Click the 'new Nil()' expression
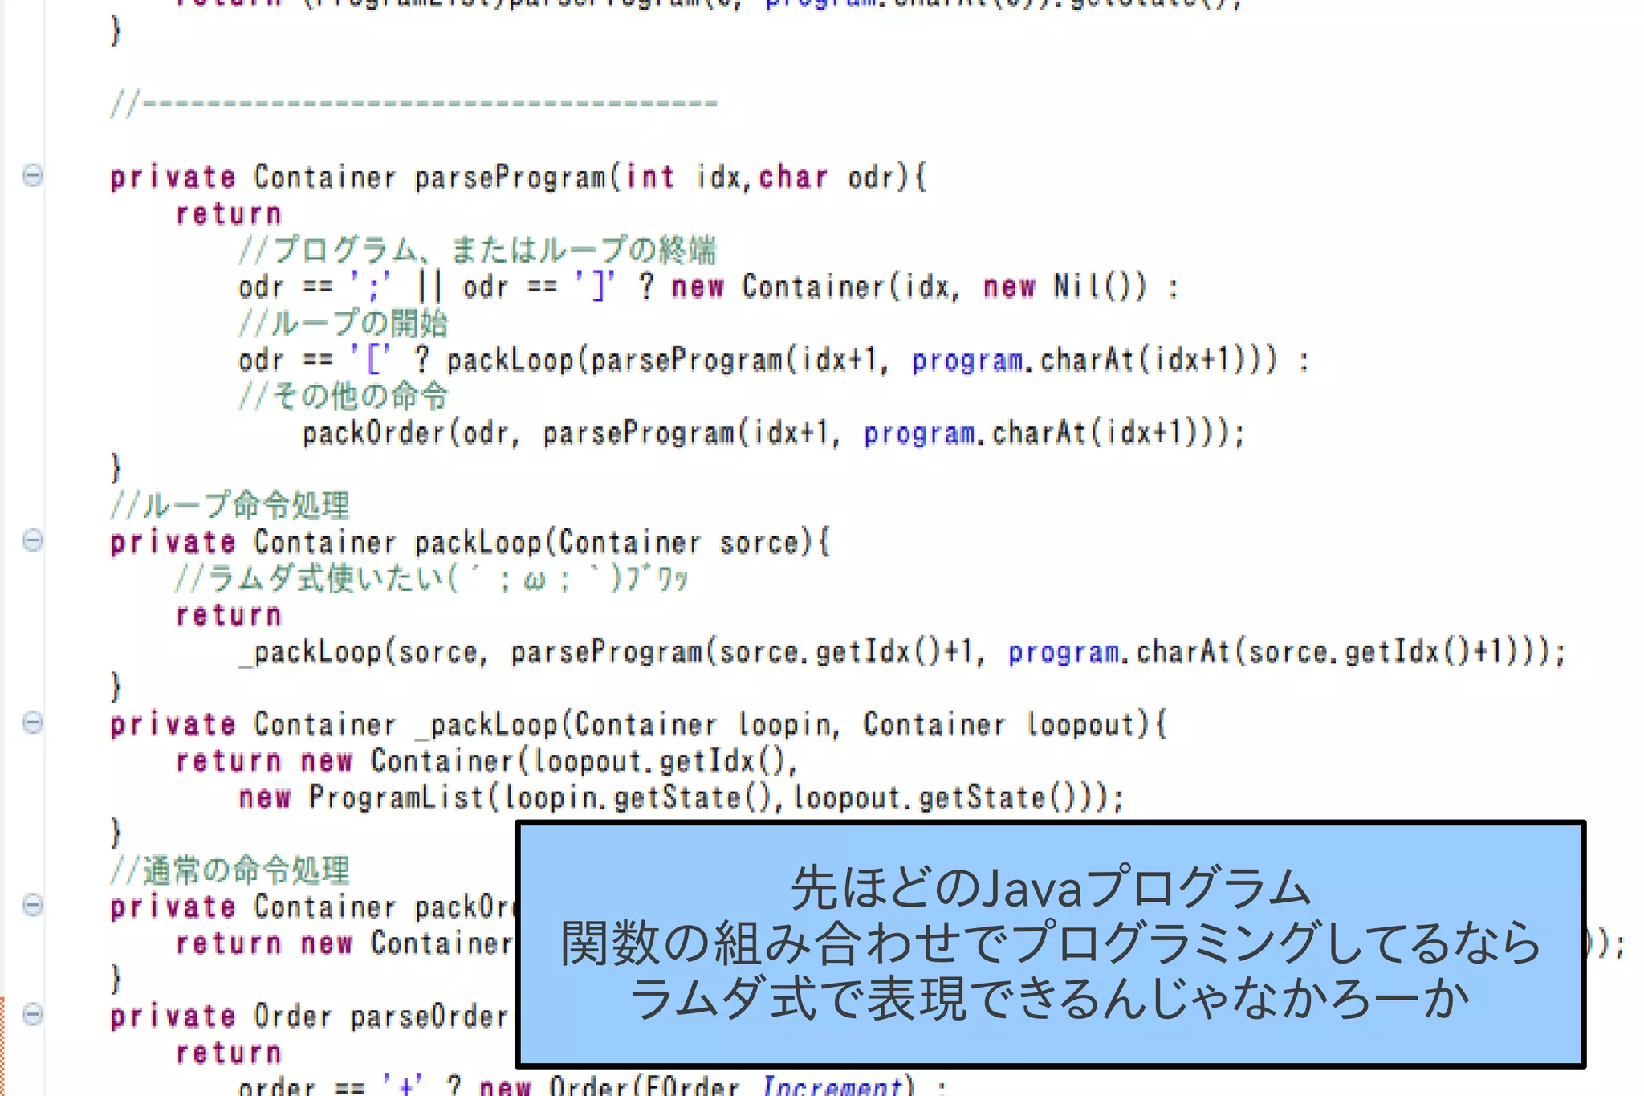This screenshot has width=1644, height=1096. 1065,287
